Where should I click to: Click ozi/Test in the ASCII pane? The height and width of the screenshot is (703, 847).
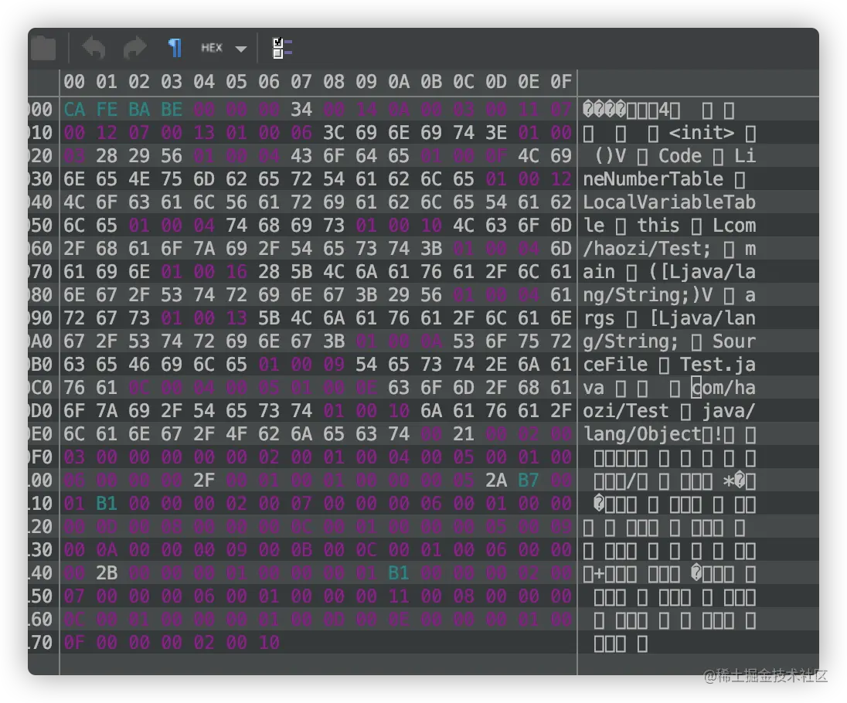pyautogui.click(x=626, y=412)
